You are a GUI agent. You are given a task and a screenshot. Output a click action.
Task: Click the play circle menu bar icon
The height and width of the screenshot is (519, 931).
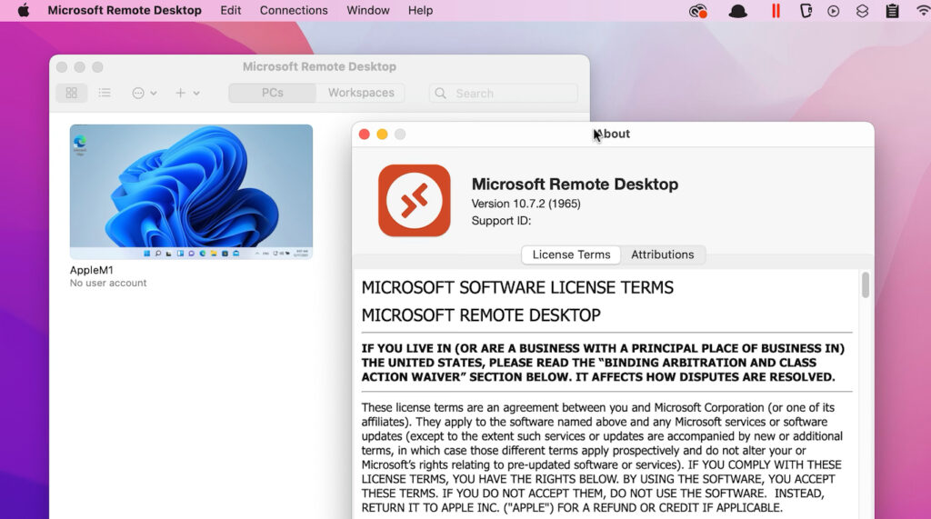pyautogui.click(x=833, y=11)
